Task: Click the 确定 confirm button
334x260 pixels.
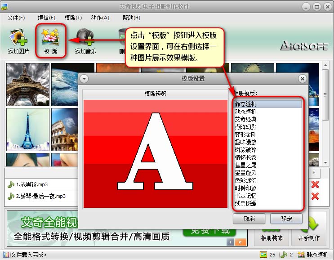Action: [x=286, y=219]
